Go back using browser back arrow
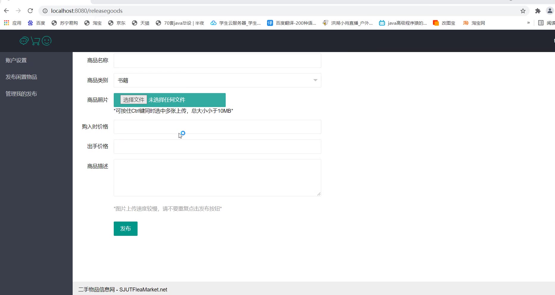The image size is (555, 295). pyautogui.click(x=7, y=11)
